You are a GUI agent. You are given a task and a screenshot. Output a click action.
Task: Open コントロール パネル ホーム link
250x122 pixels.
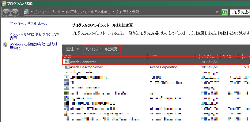[x=28, y=24]
